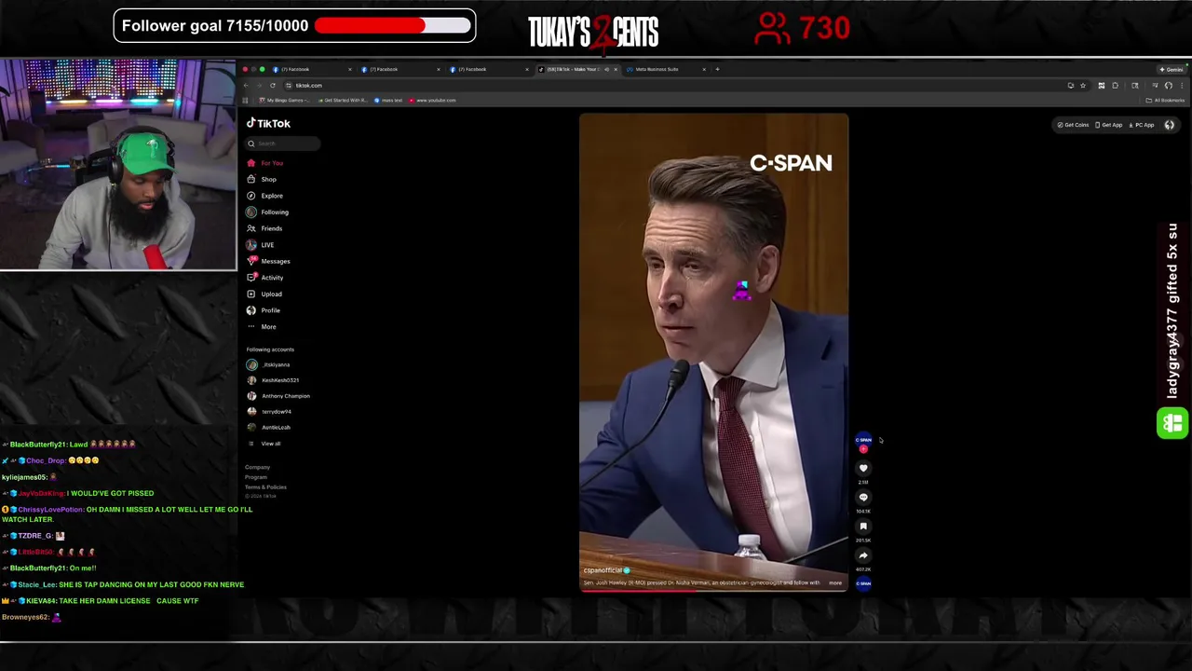
Task: Open Anthony Champion account
Action: pos(278,396)
